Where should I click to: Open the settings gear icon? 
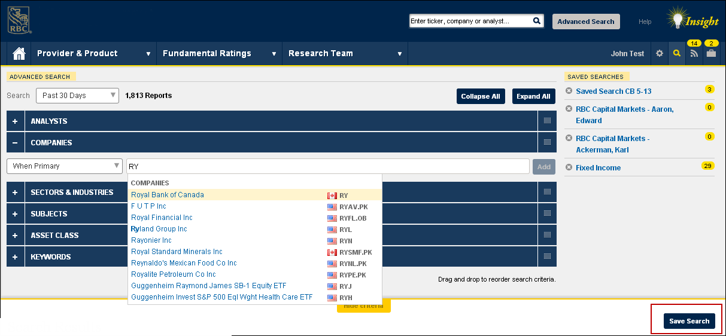[660, 53]
